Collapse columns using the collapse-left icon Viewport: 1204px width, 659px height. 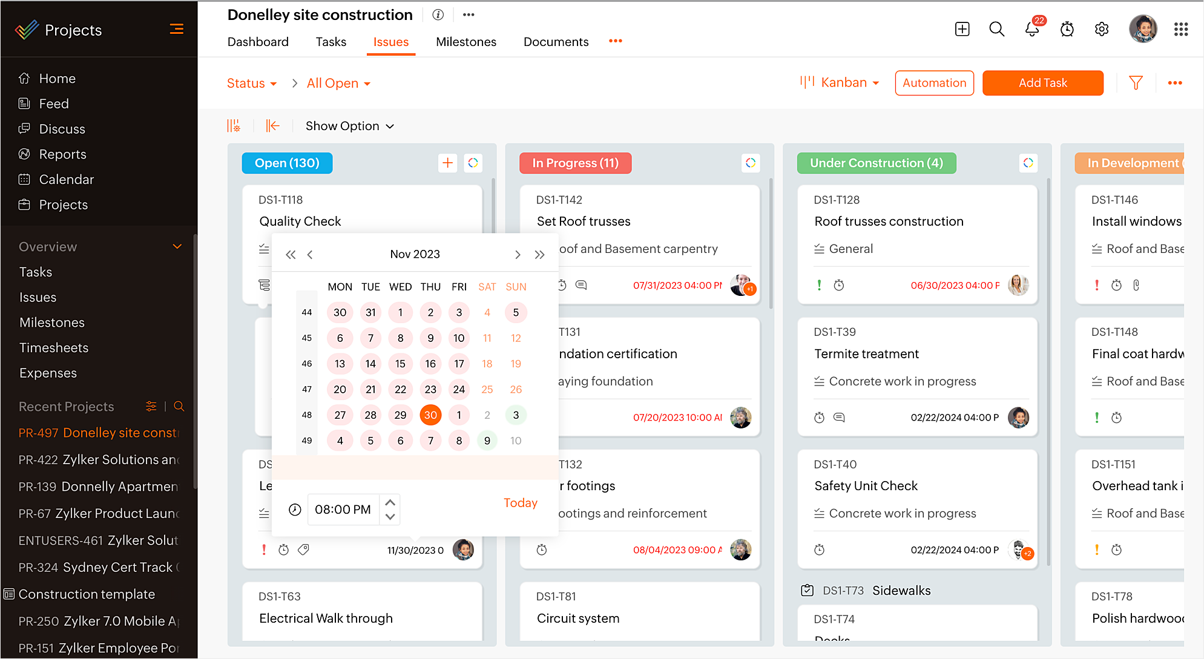click(x=272, y=126)
